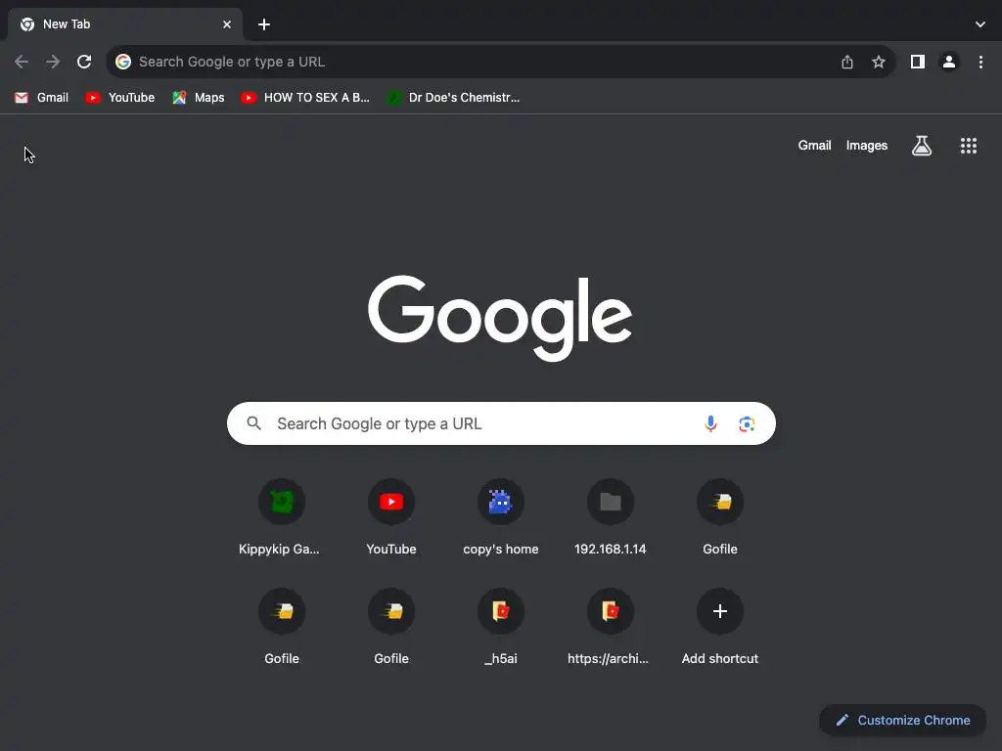The width and height of the screenshot is (1002, 751).
Task: Open the YouTube shortcut tile
Action: (x=391, y=517)
